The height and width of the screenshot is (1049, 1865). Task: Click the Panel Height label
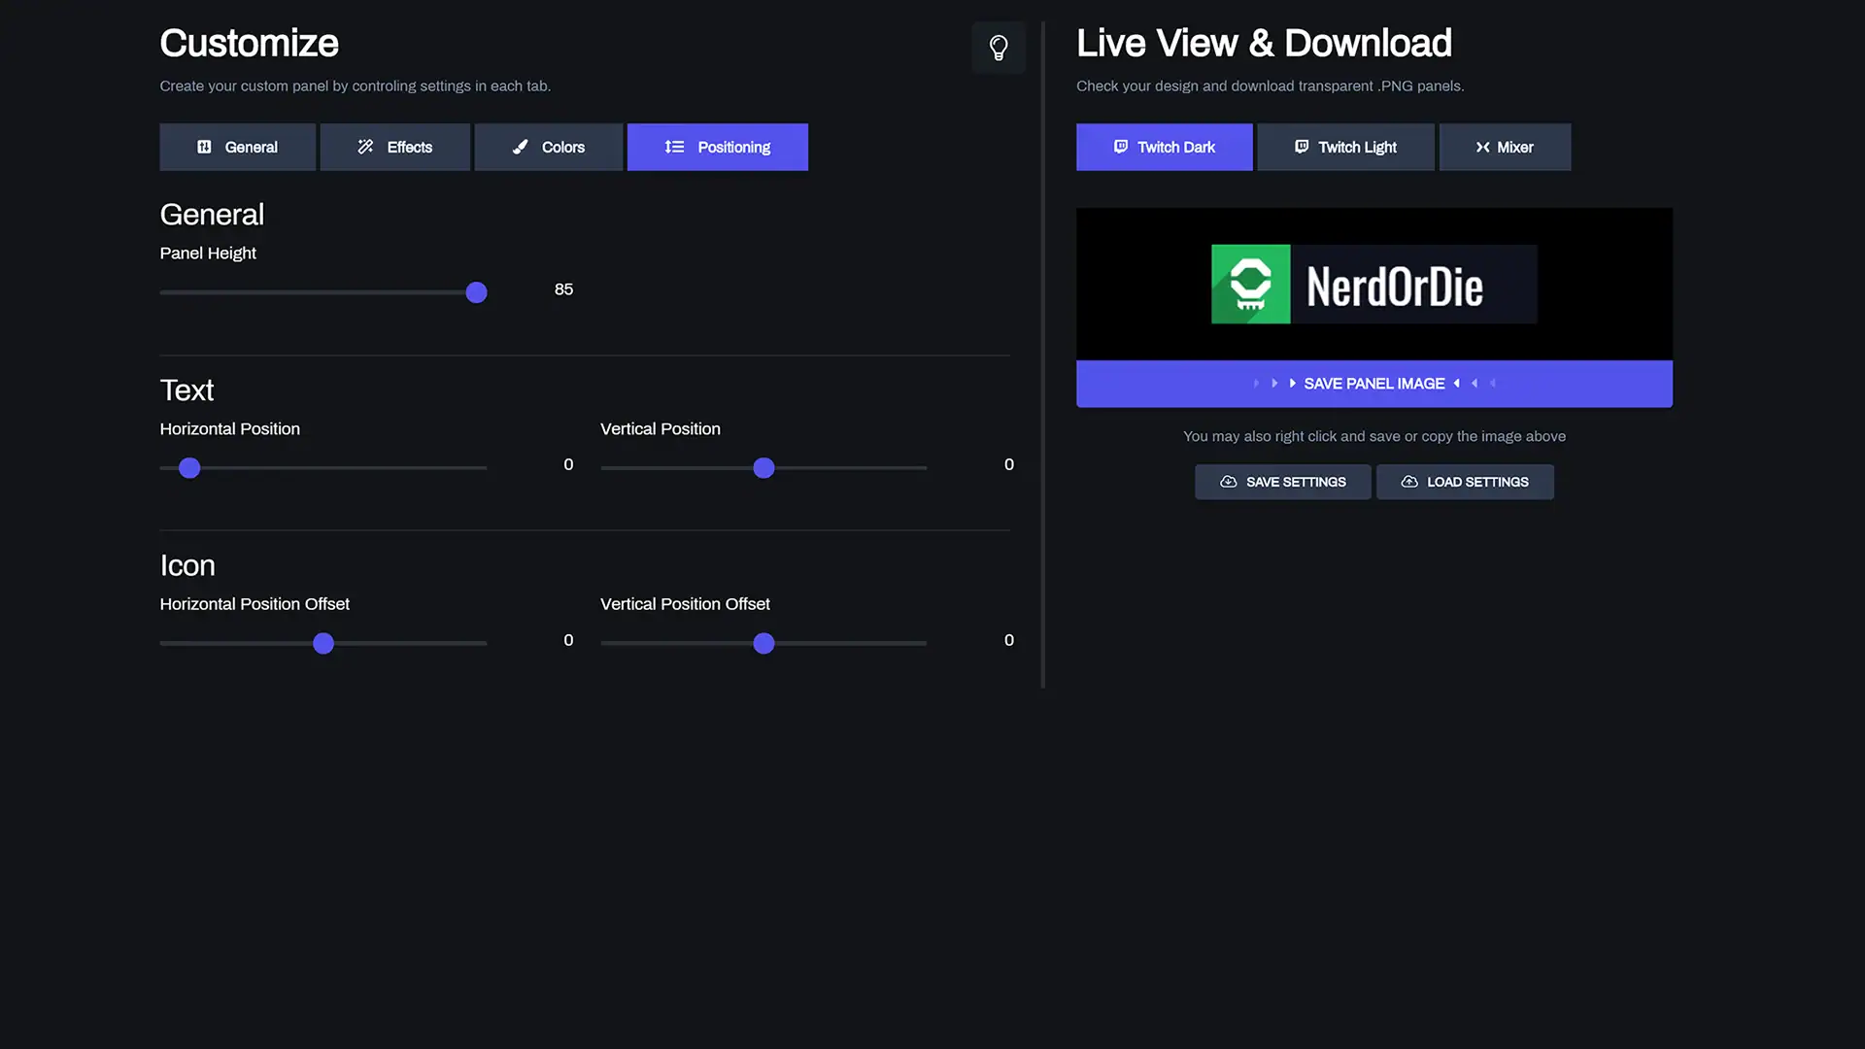point(208,254)
